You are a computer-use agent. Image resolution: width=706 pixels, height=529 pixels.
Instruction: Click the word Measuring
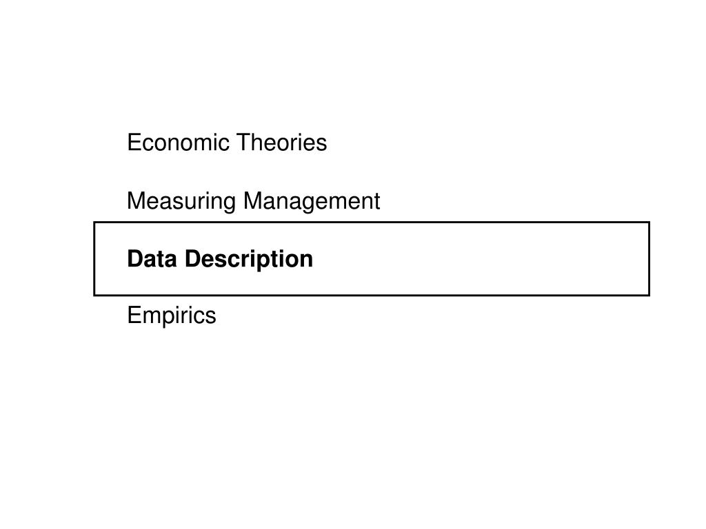(181, 202)
